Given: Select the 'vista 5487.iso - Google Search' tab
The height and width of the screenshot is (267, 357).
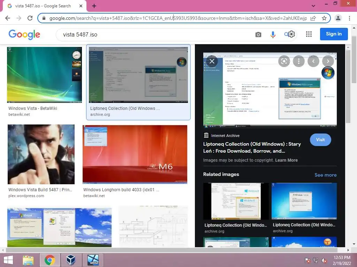Looking at the screenshot, I should coord(44,6).
